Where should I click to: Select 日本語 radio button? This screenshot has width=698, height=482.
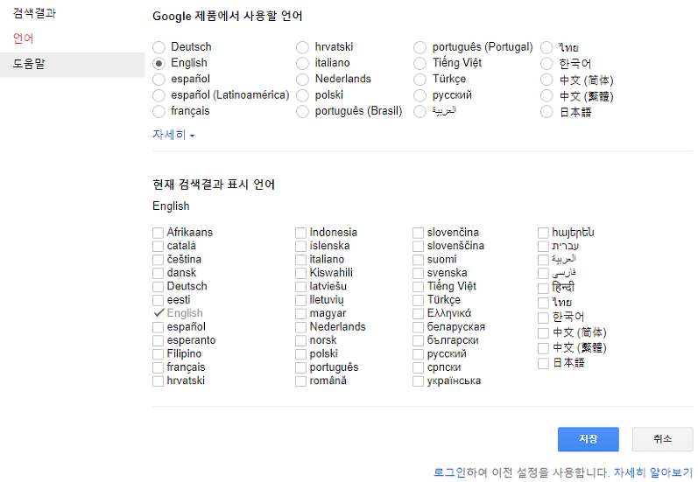(x=546, y=111)
